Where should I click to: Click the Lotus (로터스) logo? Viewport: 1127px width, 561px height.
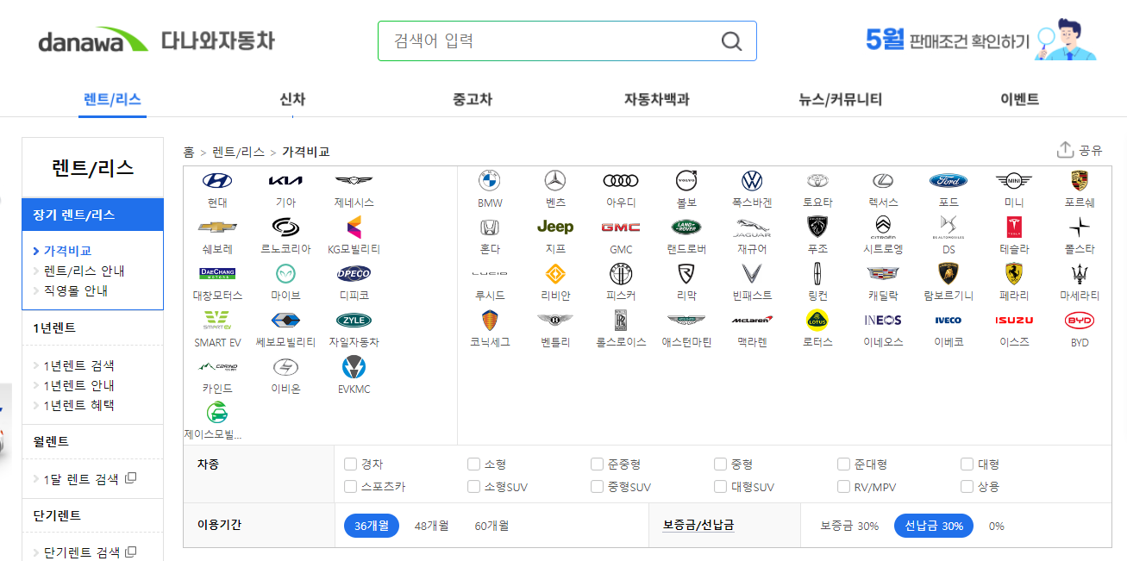(x=817, y=320)
